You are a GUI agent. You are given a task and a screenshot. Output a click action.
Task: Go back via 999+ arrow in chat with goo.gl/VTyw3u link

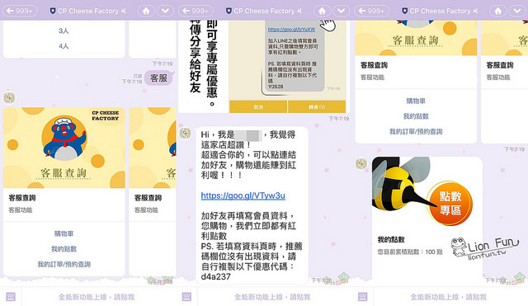(x=196, y=11)
